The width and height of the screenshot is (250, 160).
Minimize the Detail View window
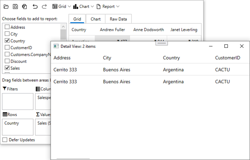211,46
